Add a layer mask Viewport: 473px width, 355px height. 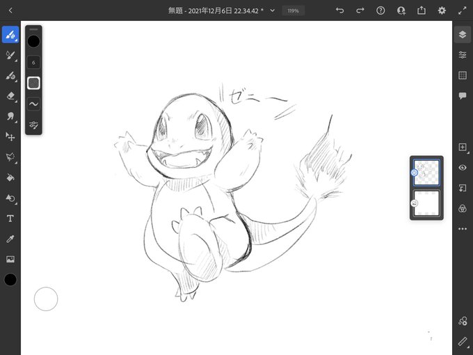tap(463, 188)
